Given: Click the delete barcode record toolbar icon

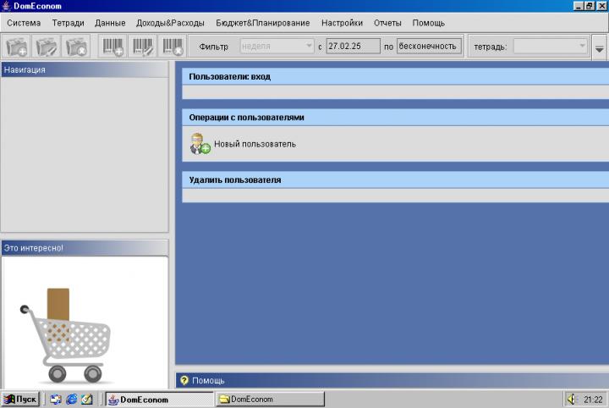Looking at the screenshot, I should (x=173, y=47).
